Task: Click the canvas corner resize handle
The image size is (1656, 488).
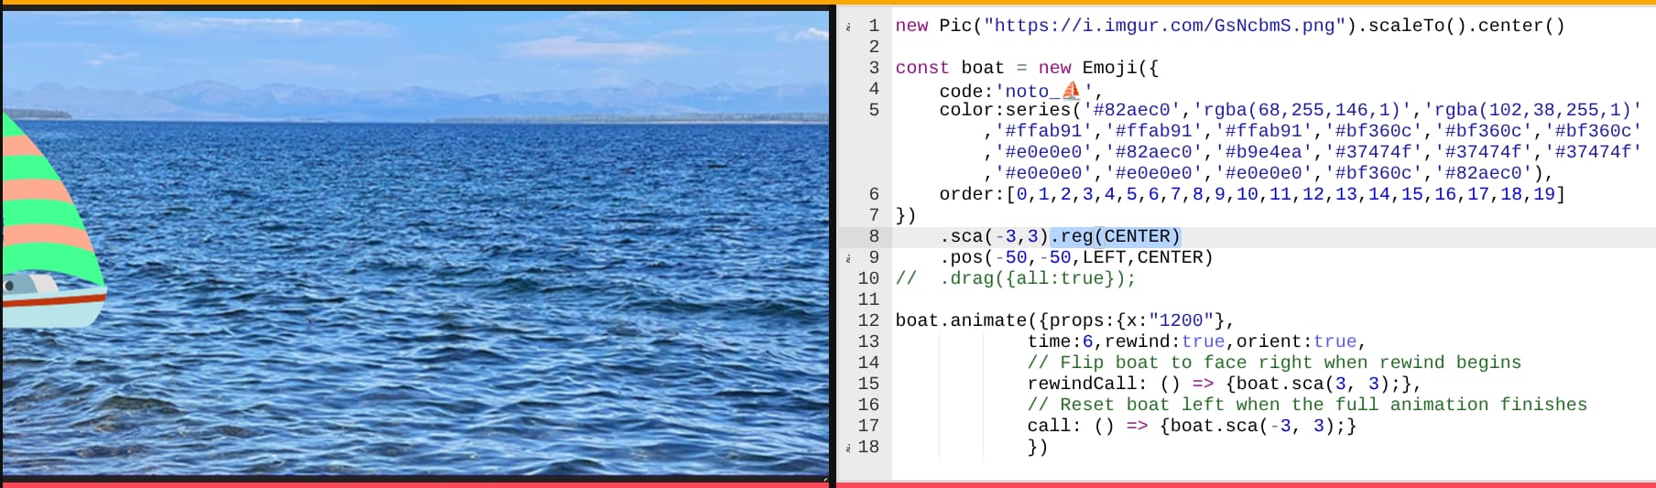Action: click(824, 478)
